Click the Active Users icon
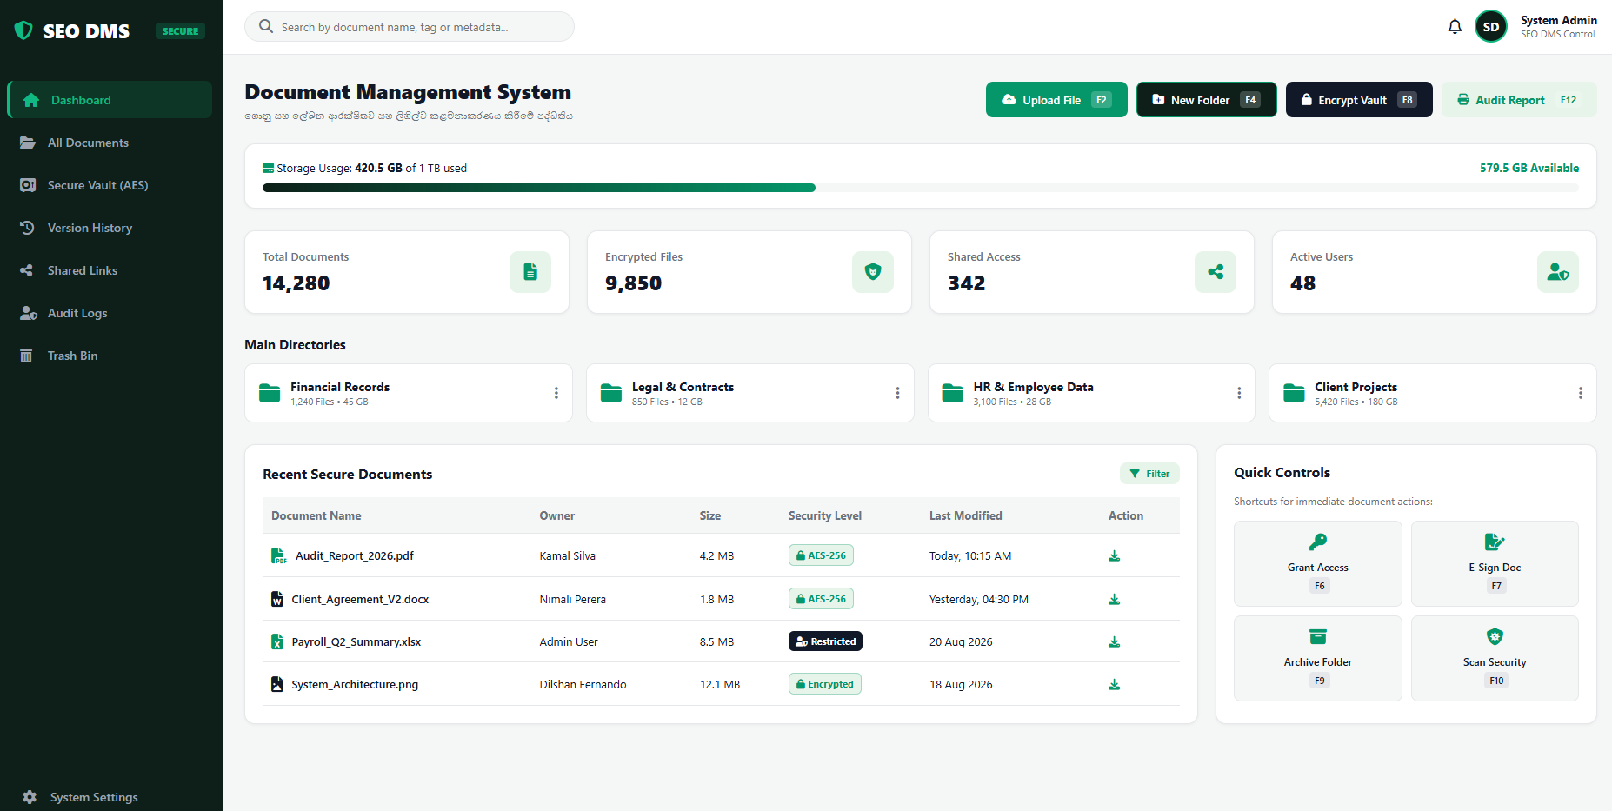1612x811 pixels. tap(1558, 272)
